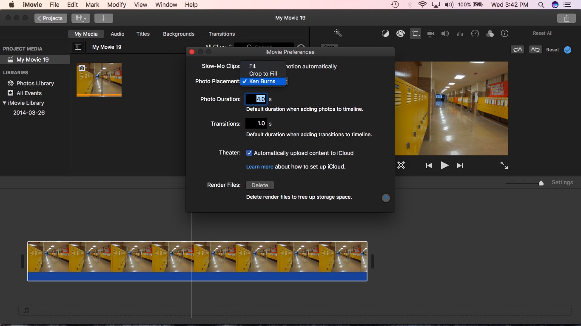Open the Modify menu
This screenshot has width=581, height=326.
pyautogui.click(x=117, y=5)
